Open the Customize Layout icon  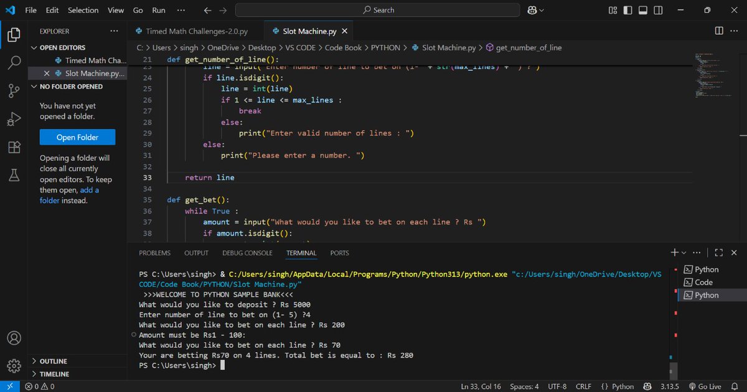point(613,10)
